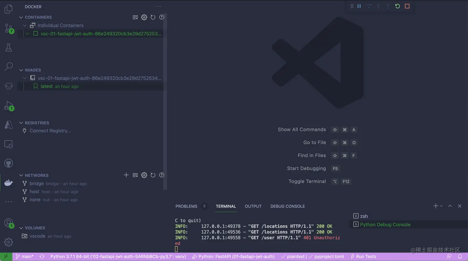This screenshot has height=261, width=468.
Task: Collapse the IMAGES section
Action: pos(21,70)
